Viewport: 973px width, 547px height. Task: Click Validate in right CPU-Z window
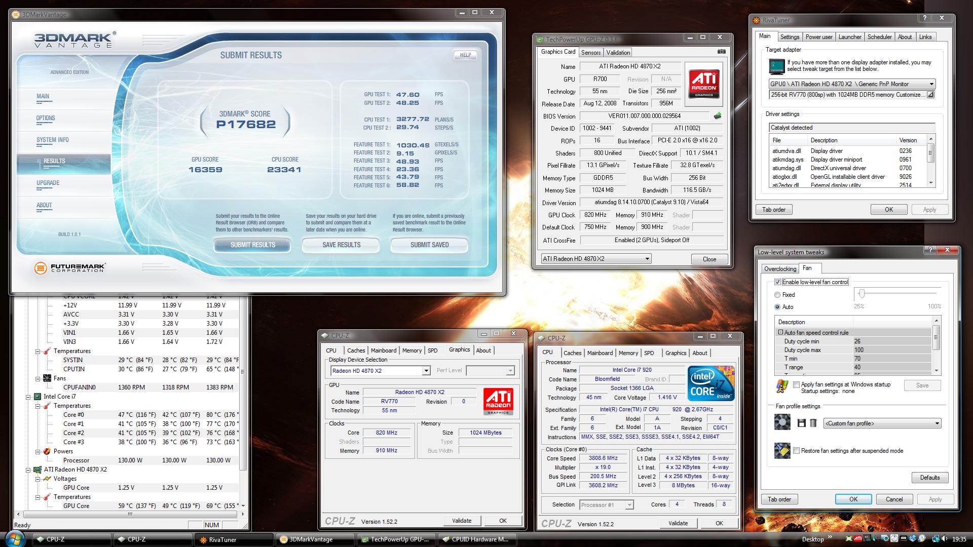tap(678, 523)
